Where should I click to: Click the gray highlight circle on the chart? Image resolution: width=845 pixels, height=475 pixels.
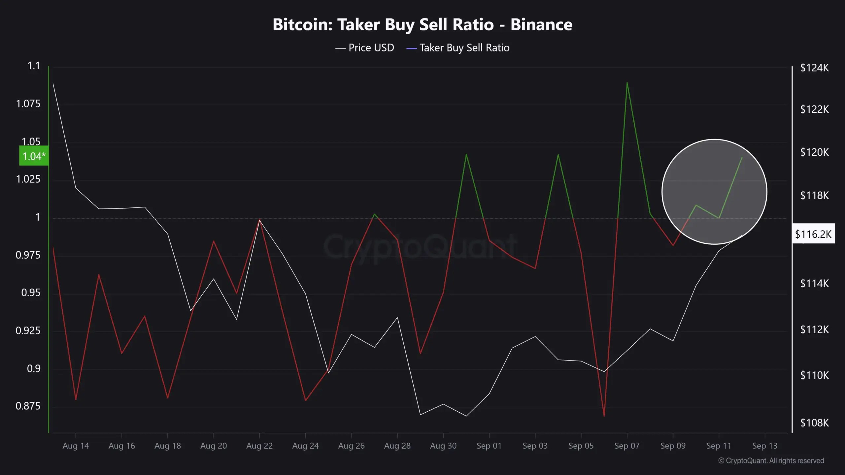tap(714, 192)
